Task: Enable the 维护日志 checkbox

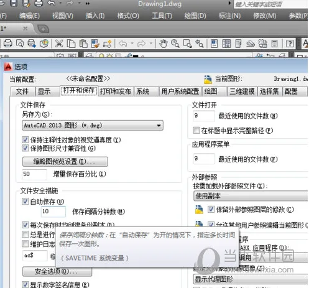Action: pyautogui.click(x=25, y=244)
